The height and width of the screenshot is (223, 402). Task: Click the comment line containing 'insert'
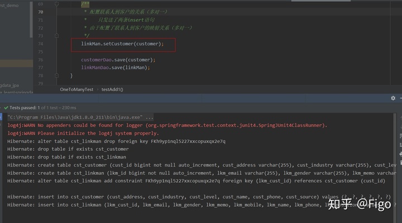[119, 20]
